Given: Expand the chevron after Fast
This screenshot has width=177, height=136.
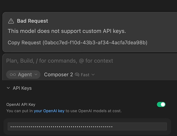Looking at the screenshot, I should coord(93,75).
